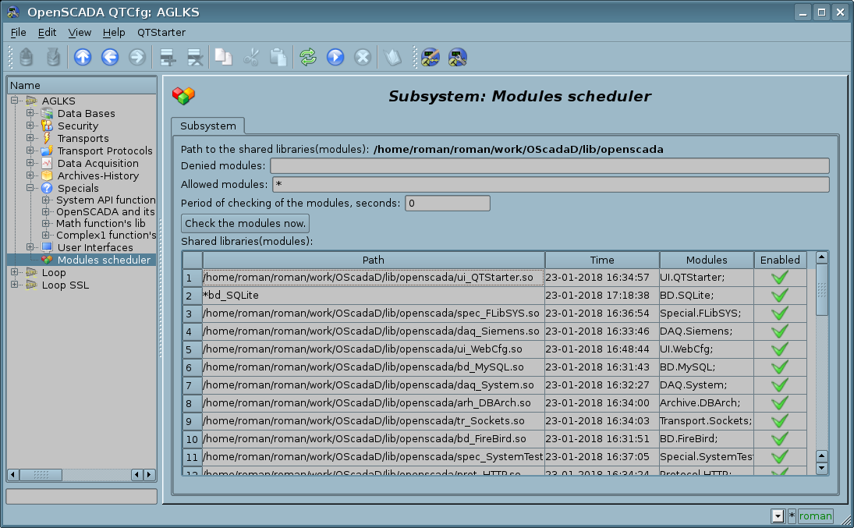Image resolution: width=854 pixels, height=528 pixels.
Task: Expand the Loop SSL tree node
Action: pyautogui.click(x=14, y=285)
